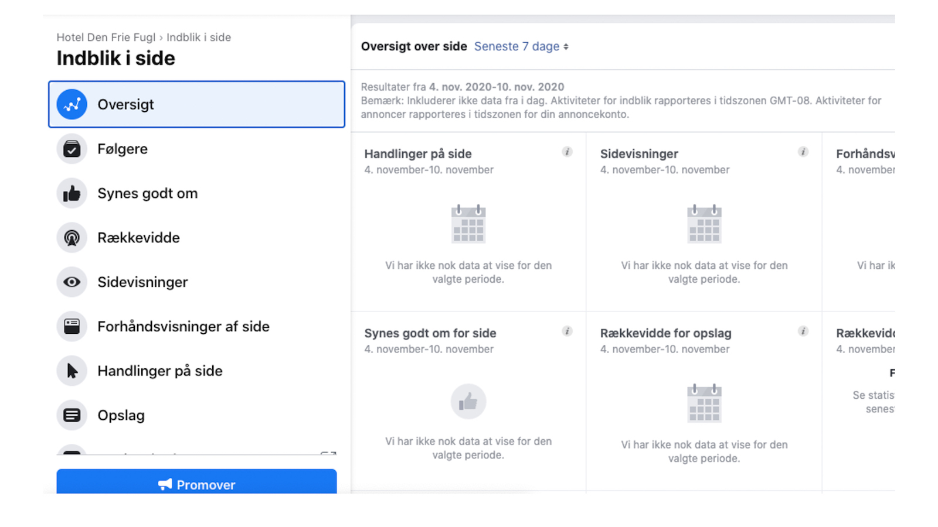Open Opslag using its sidebar icon
Image resolution: width=938 pixels, height=527 pixels.
(x=71, y=415)
